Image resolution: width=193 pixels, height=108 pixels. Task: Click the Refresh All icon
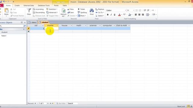pos(64,11)
